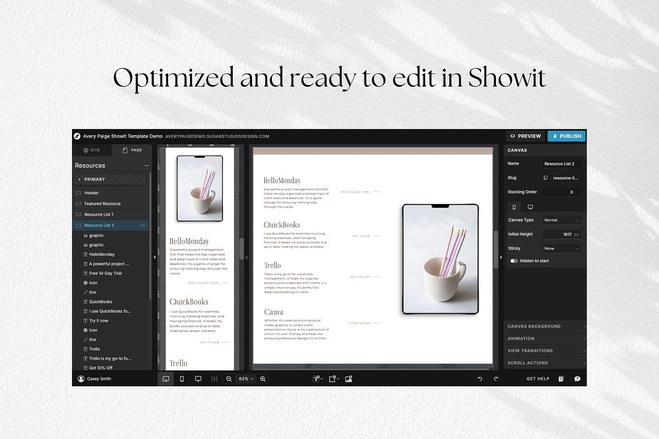
Task: Undo the last action
Action: [x=480, y=379]
